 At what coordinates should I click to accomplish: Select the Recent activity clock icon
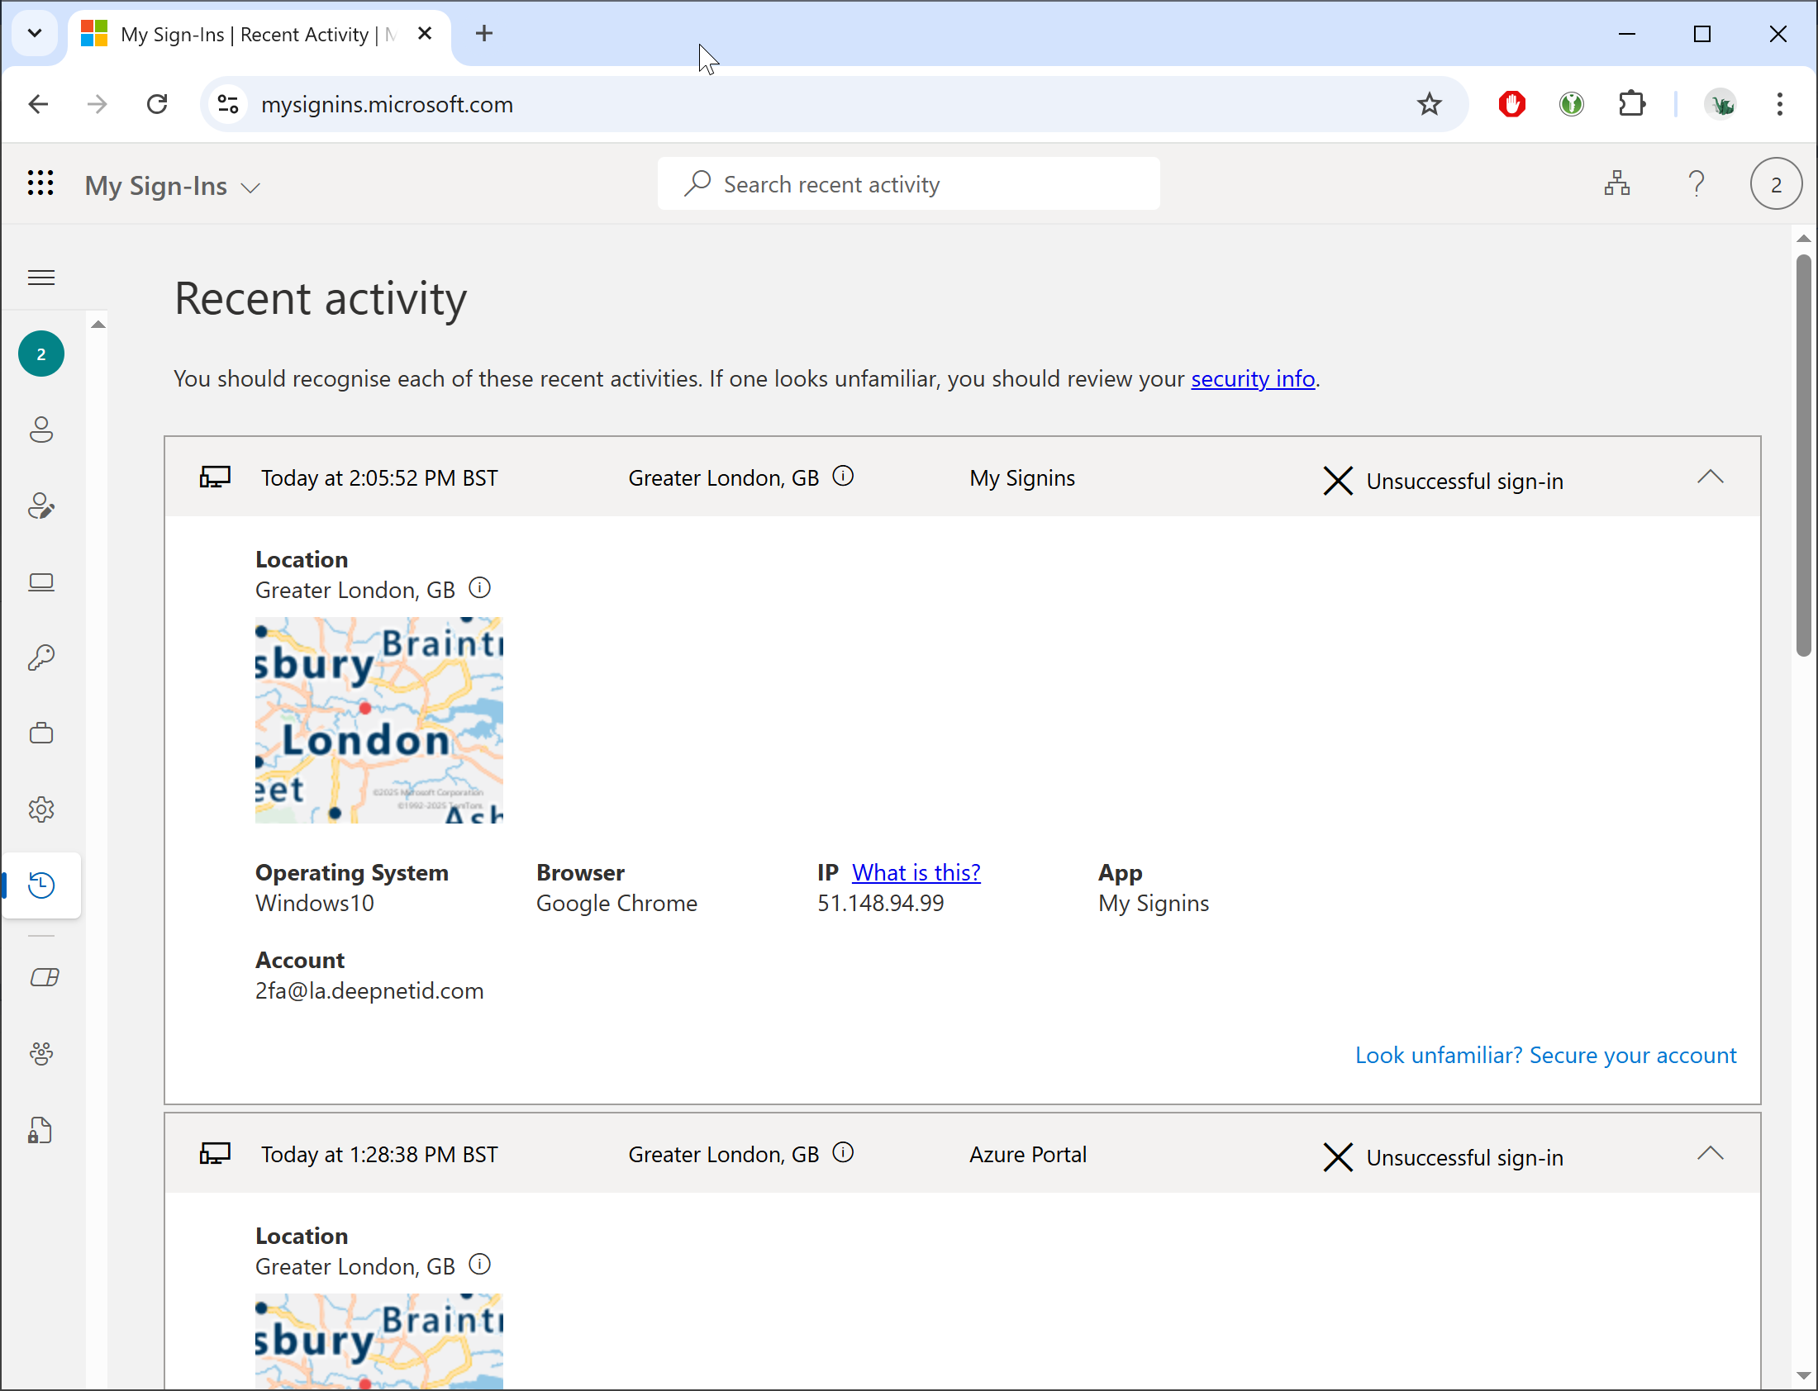point(41,885)
